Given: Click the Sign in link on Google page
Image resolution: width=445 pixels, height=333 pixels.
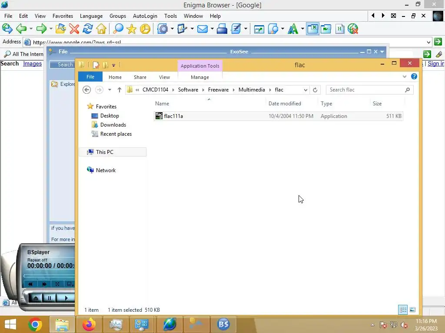Looking at the screenshot, I should coord(435,63).
